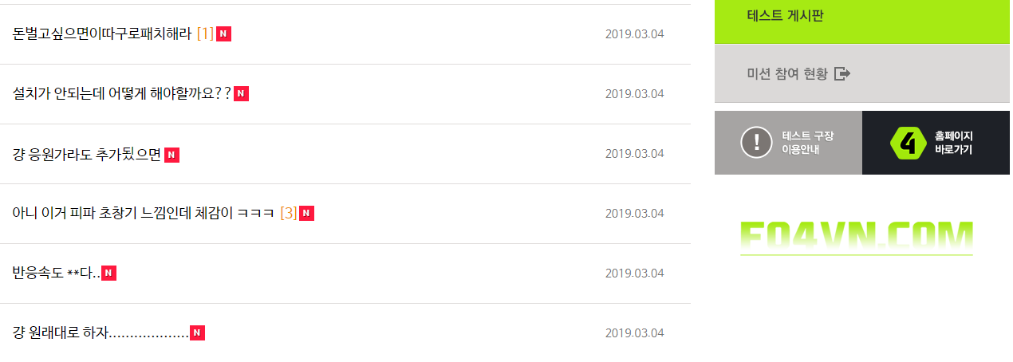Click the N badge after 설치가 안되는데 post
The height and width of the screenshot is (362, 1013).
pyautogui.click(x=241, y=93)
